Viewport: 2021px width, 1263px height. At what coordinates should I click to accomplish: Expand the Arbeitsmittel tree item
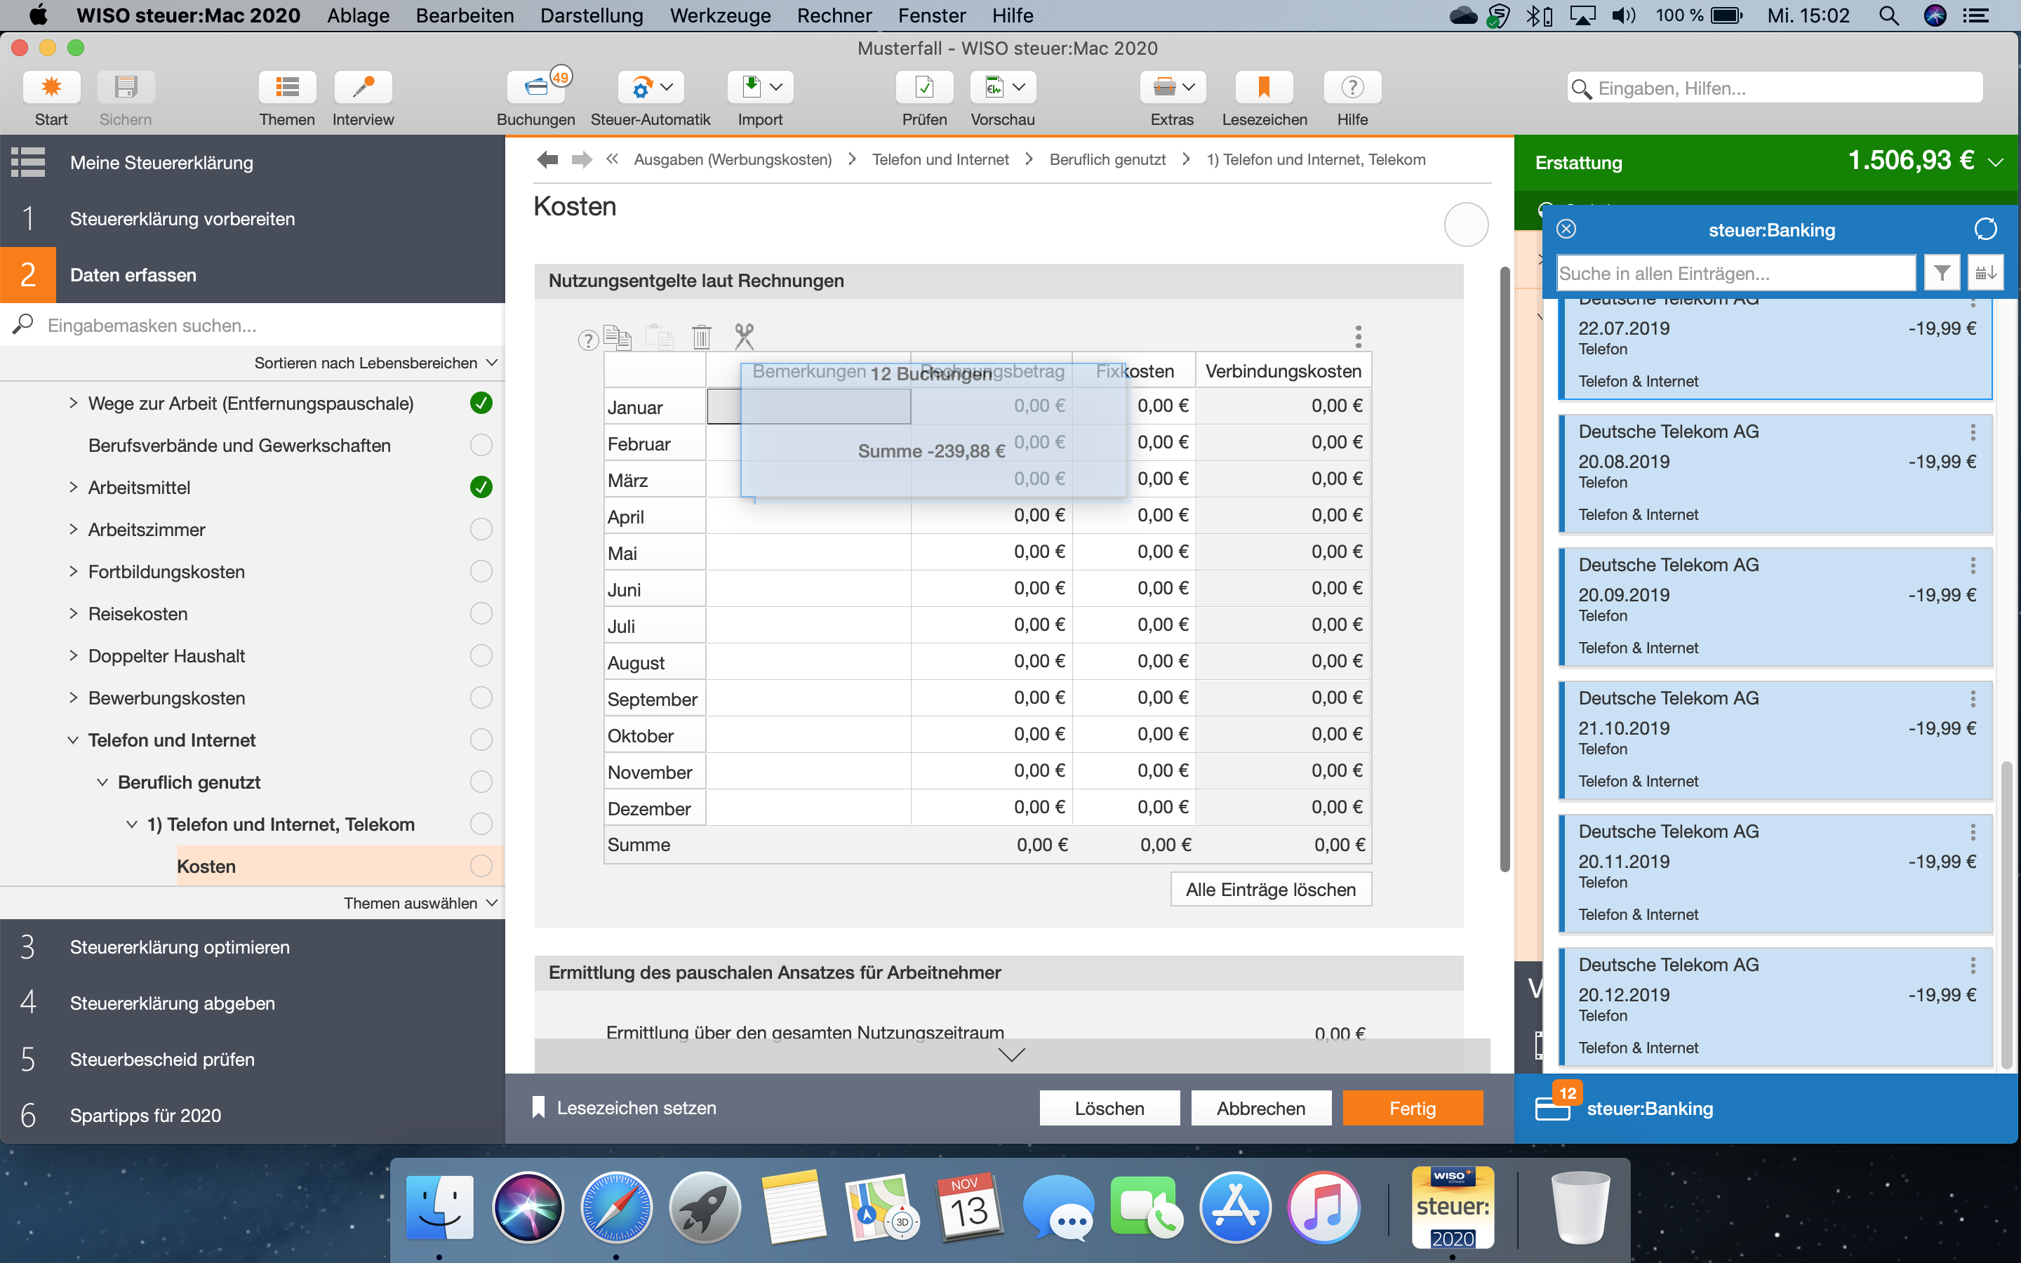click(x=74, y=487)
